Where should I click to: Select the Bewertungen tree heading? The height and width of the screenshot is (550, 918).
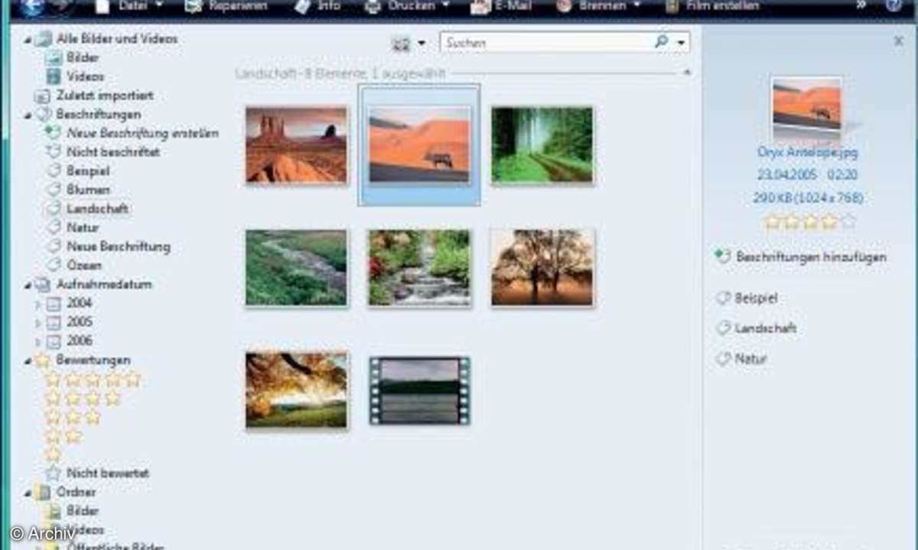click(93, 360)
